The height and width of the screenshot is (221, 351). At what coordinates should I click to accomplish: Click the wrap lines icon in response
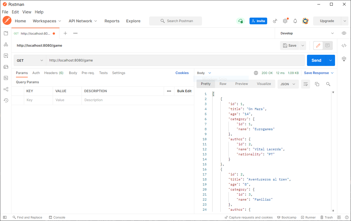pyautogui.click(x=306, y=84)
